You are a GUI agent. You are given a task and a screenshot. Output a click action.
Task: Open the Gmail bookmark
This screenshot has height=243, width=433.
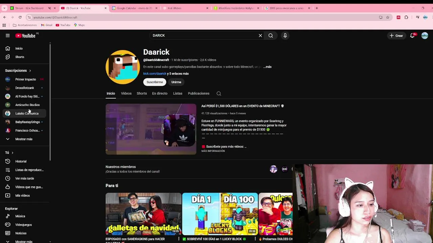coord(47,25)
